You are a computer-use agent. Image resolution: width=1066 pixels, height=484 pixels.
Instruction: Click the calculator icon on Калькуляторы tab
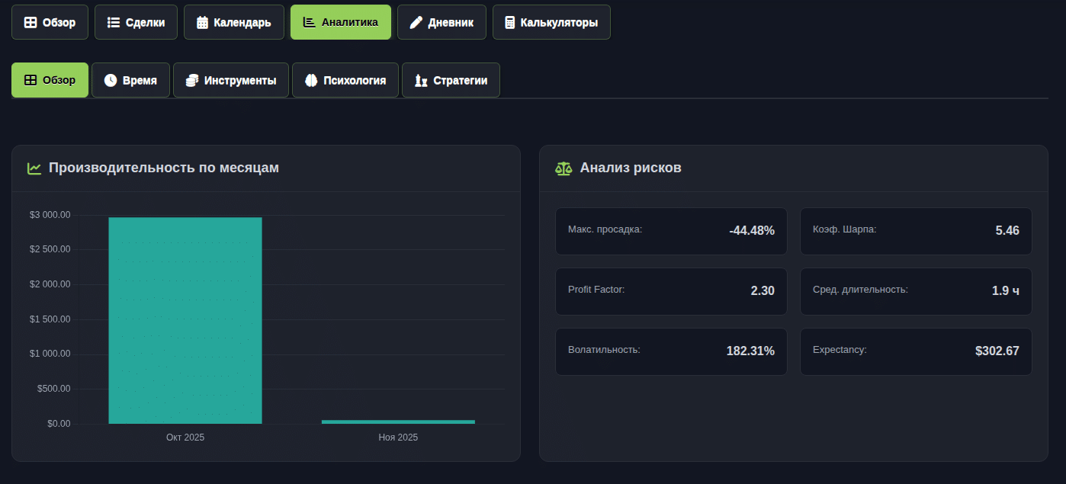(510, 23)
